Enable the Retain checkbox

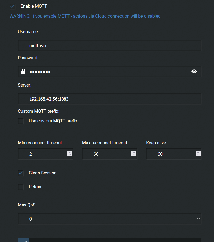pos(21,187)
